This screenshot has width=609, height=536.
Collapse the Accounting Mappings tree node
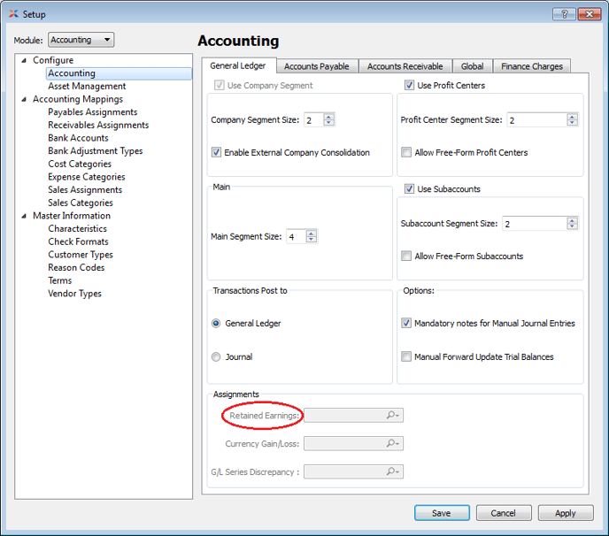(x=23, y=99)
